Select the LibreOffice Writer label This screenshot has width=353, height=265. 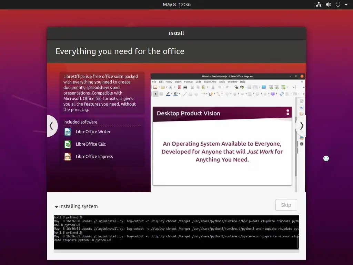(x=93, y=131)
